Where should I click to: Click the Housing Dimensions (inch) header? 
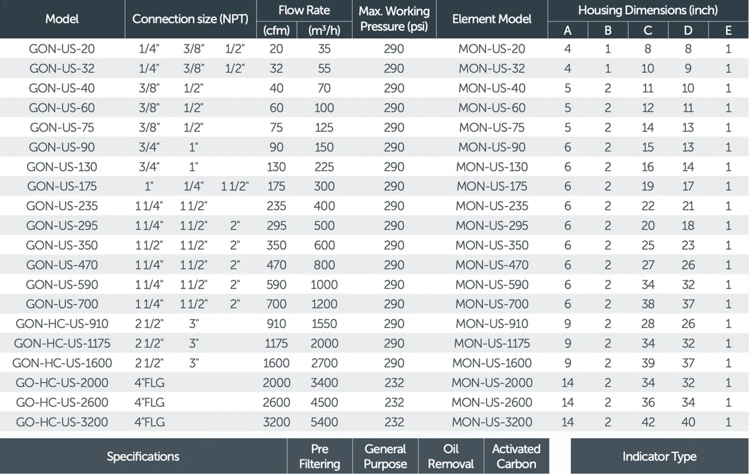pyautogui.click(x=647, y=10)
